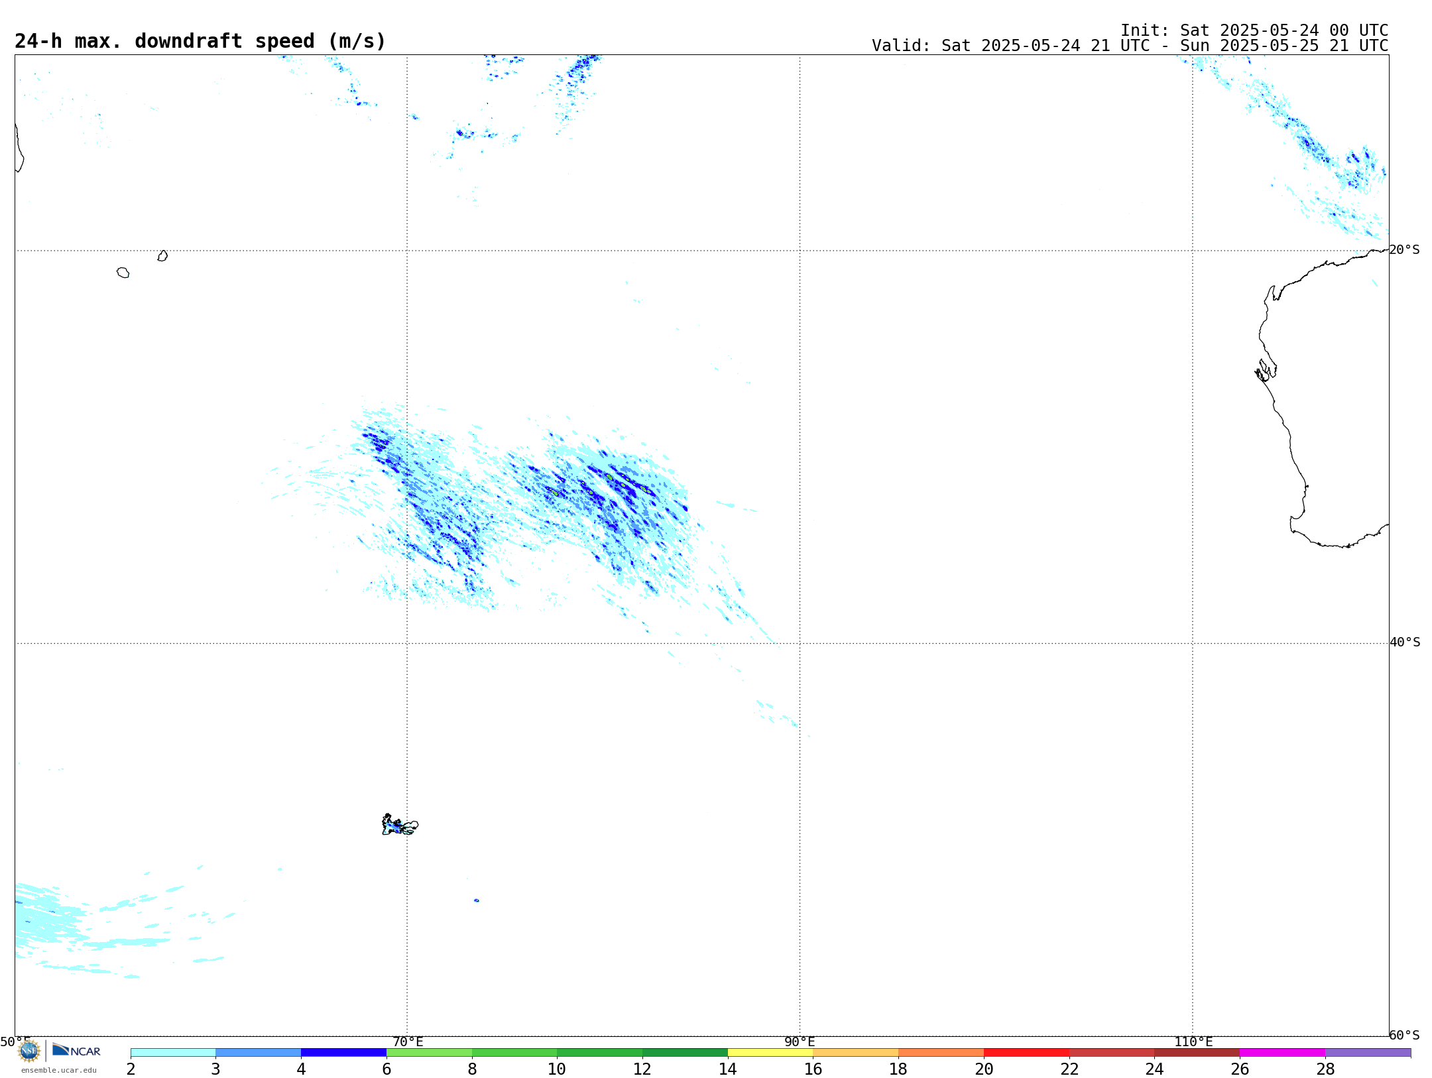The width and height of the screenshot is (1432, 1078).
Task: Click the light green 6-8 color swatch
Action: tap(429, 1053)
